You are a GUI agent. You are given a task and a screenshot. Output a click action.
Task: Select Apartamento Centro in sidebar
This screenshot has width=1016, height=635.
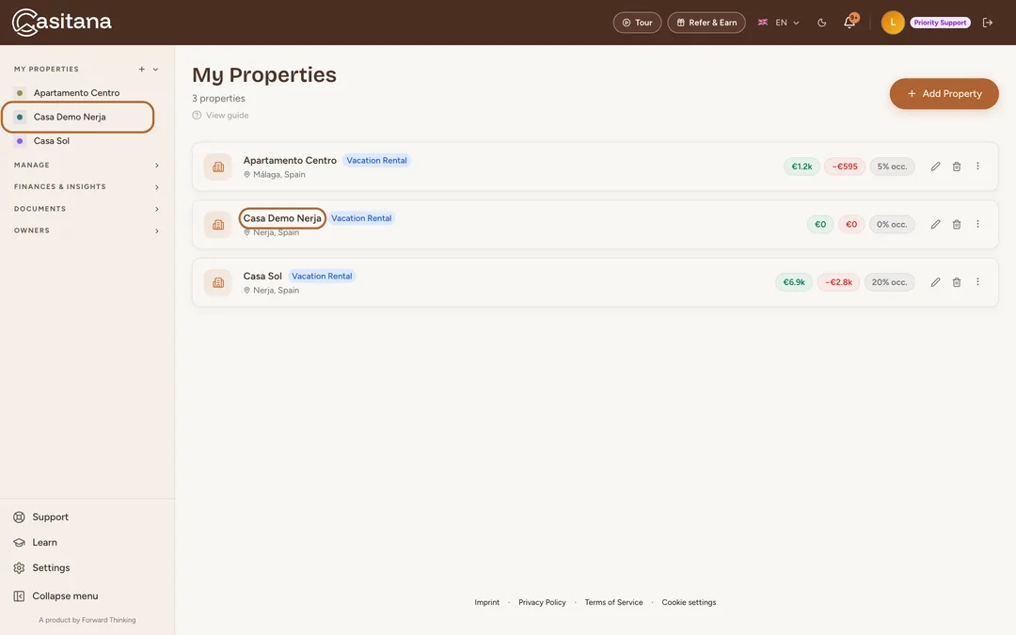[x=77, y=92]
